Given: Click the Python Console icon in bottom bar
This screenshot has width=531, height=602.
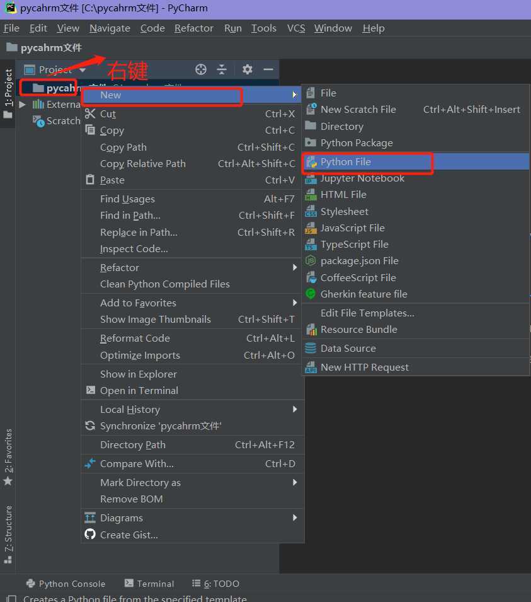Looking at the screenshot, I should point(31,584).
